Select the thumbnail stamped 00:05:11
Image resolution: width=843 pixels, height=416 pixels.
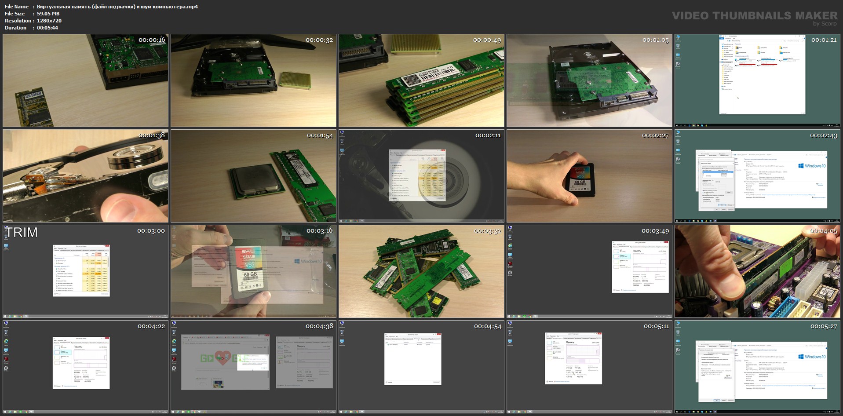(x=589, y=367)
